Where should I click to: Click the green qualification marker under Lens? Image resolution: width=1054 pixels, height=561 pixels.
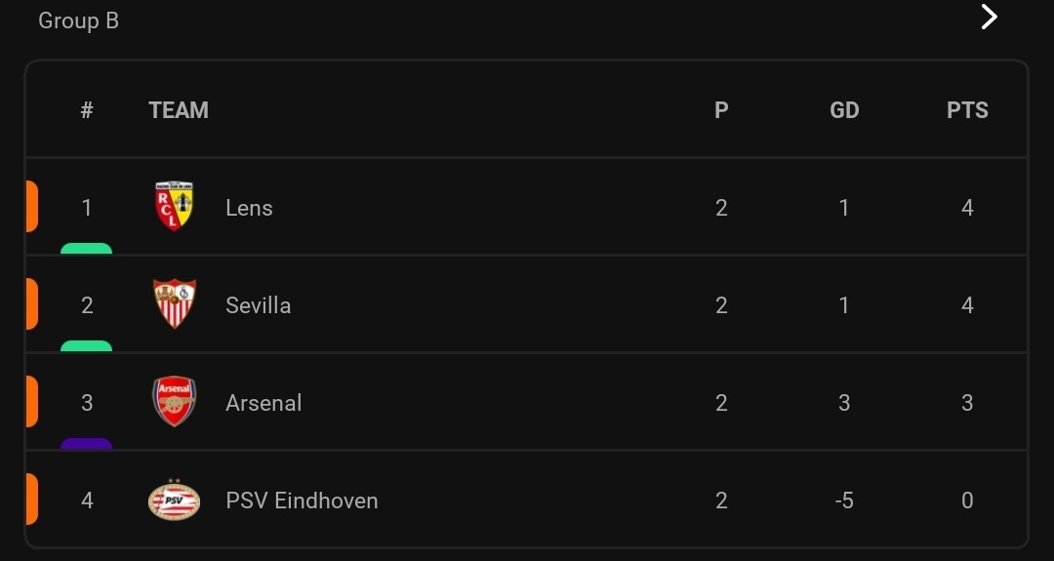[86, 248]
